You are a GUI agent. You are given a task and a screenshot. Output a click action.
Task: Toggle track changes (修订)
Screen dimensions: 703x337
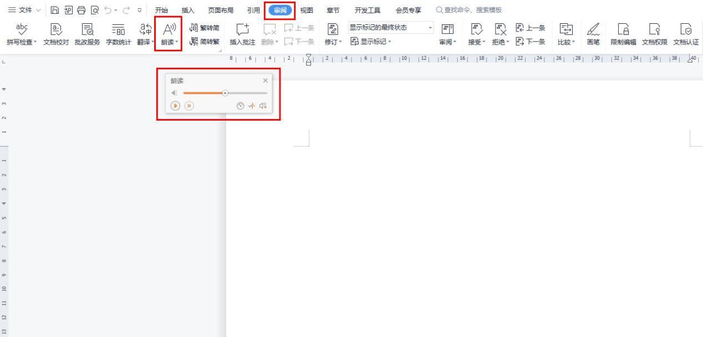[333, 34]
